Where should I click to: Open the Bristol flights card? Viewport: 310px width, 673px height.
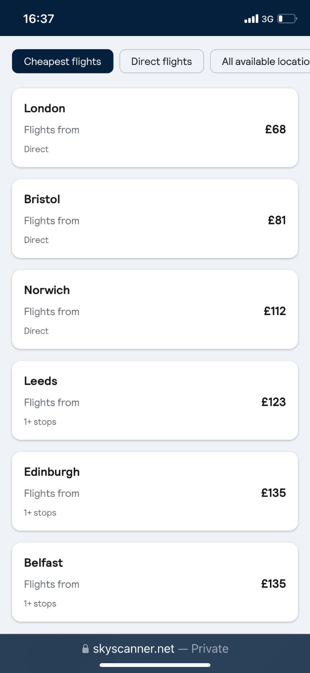(x=155, y=218)
